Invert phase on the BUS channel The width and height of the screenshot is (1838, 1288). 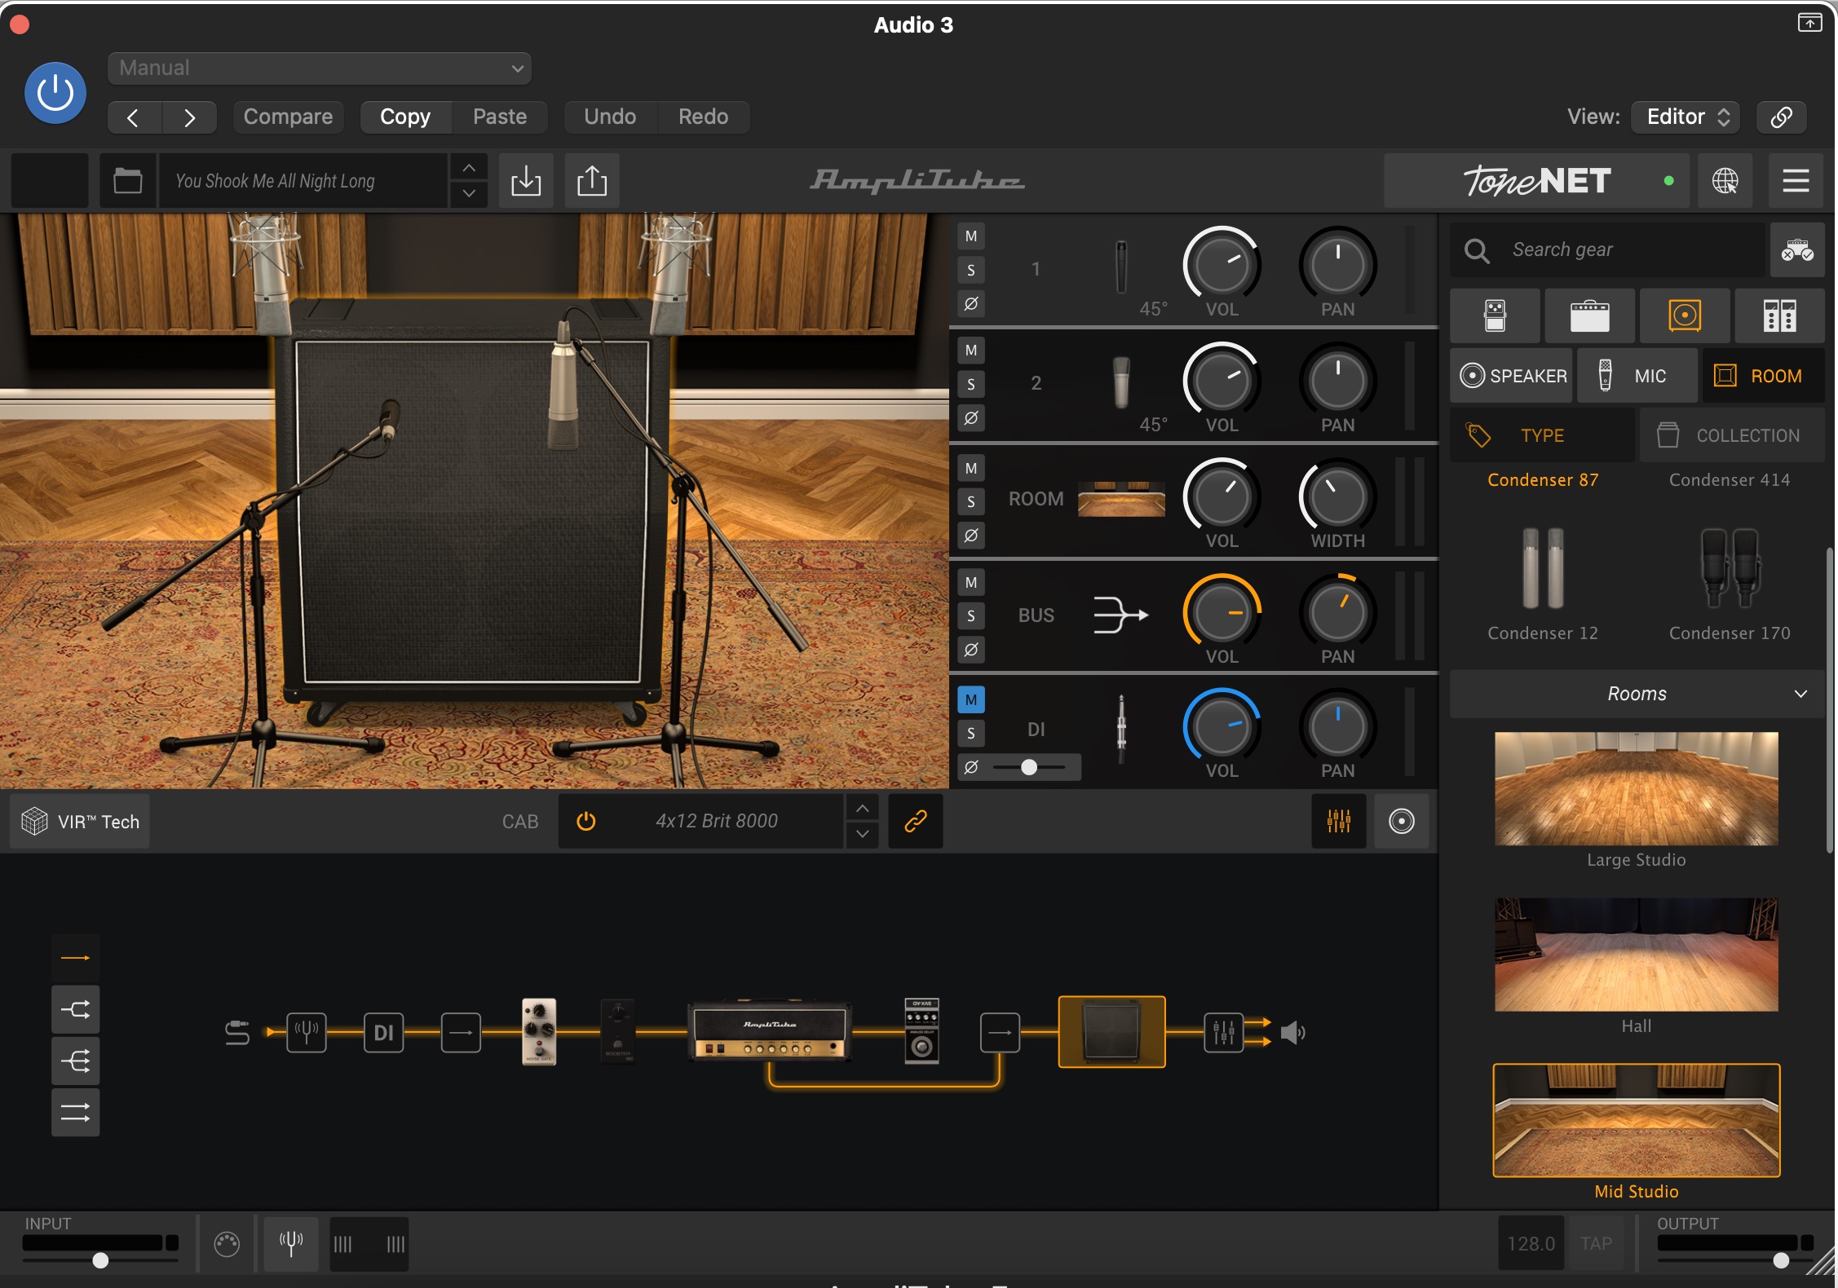tap(971, 650)
